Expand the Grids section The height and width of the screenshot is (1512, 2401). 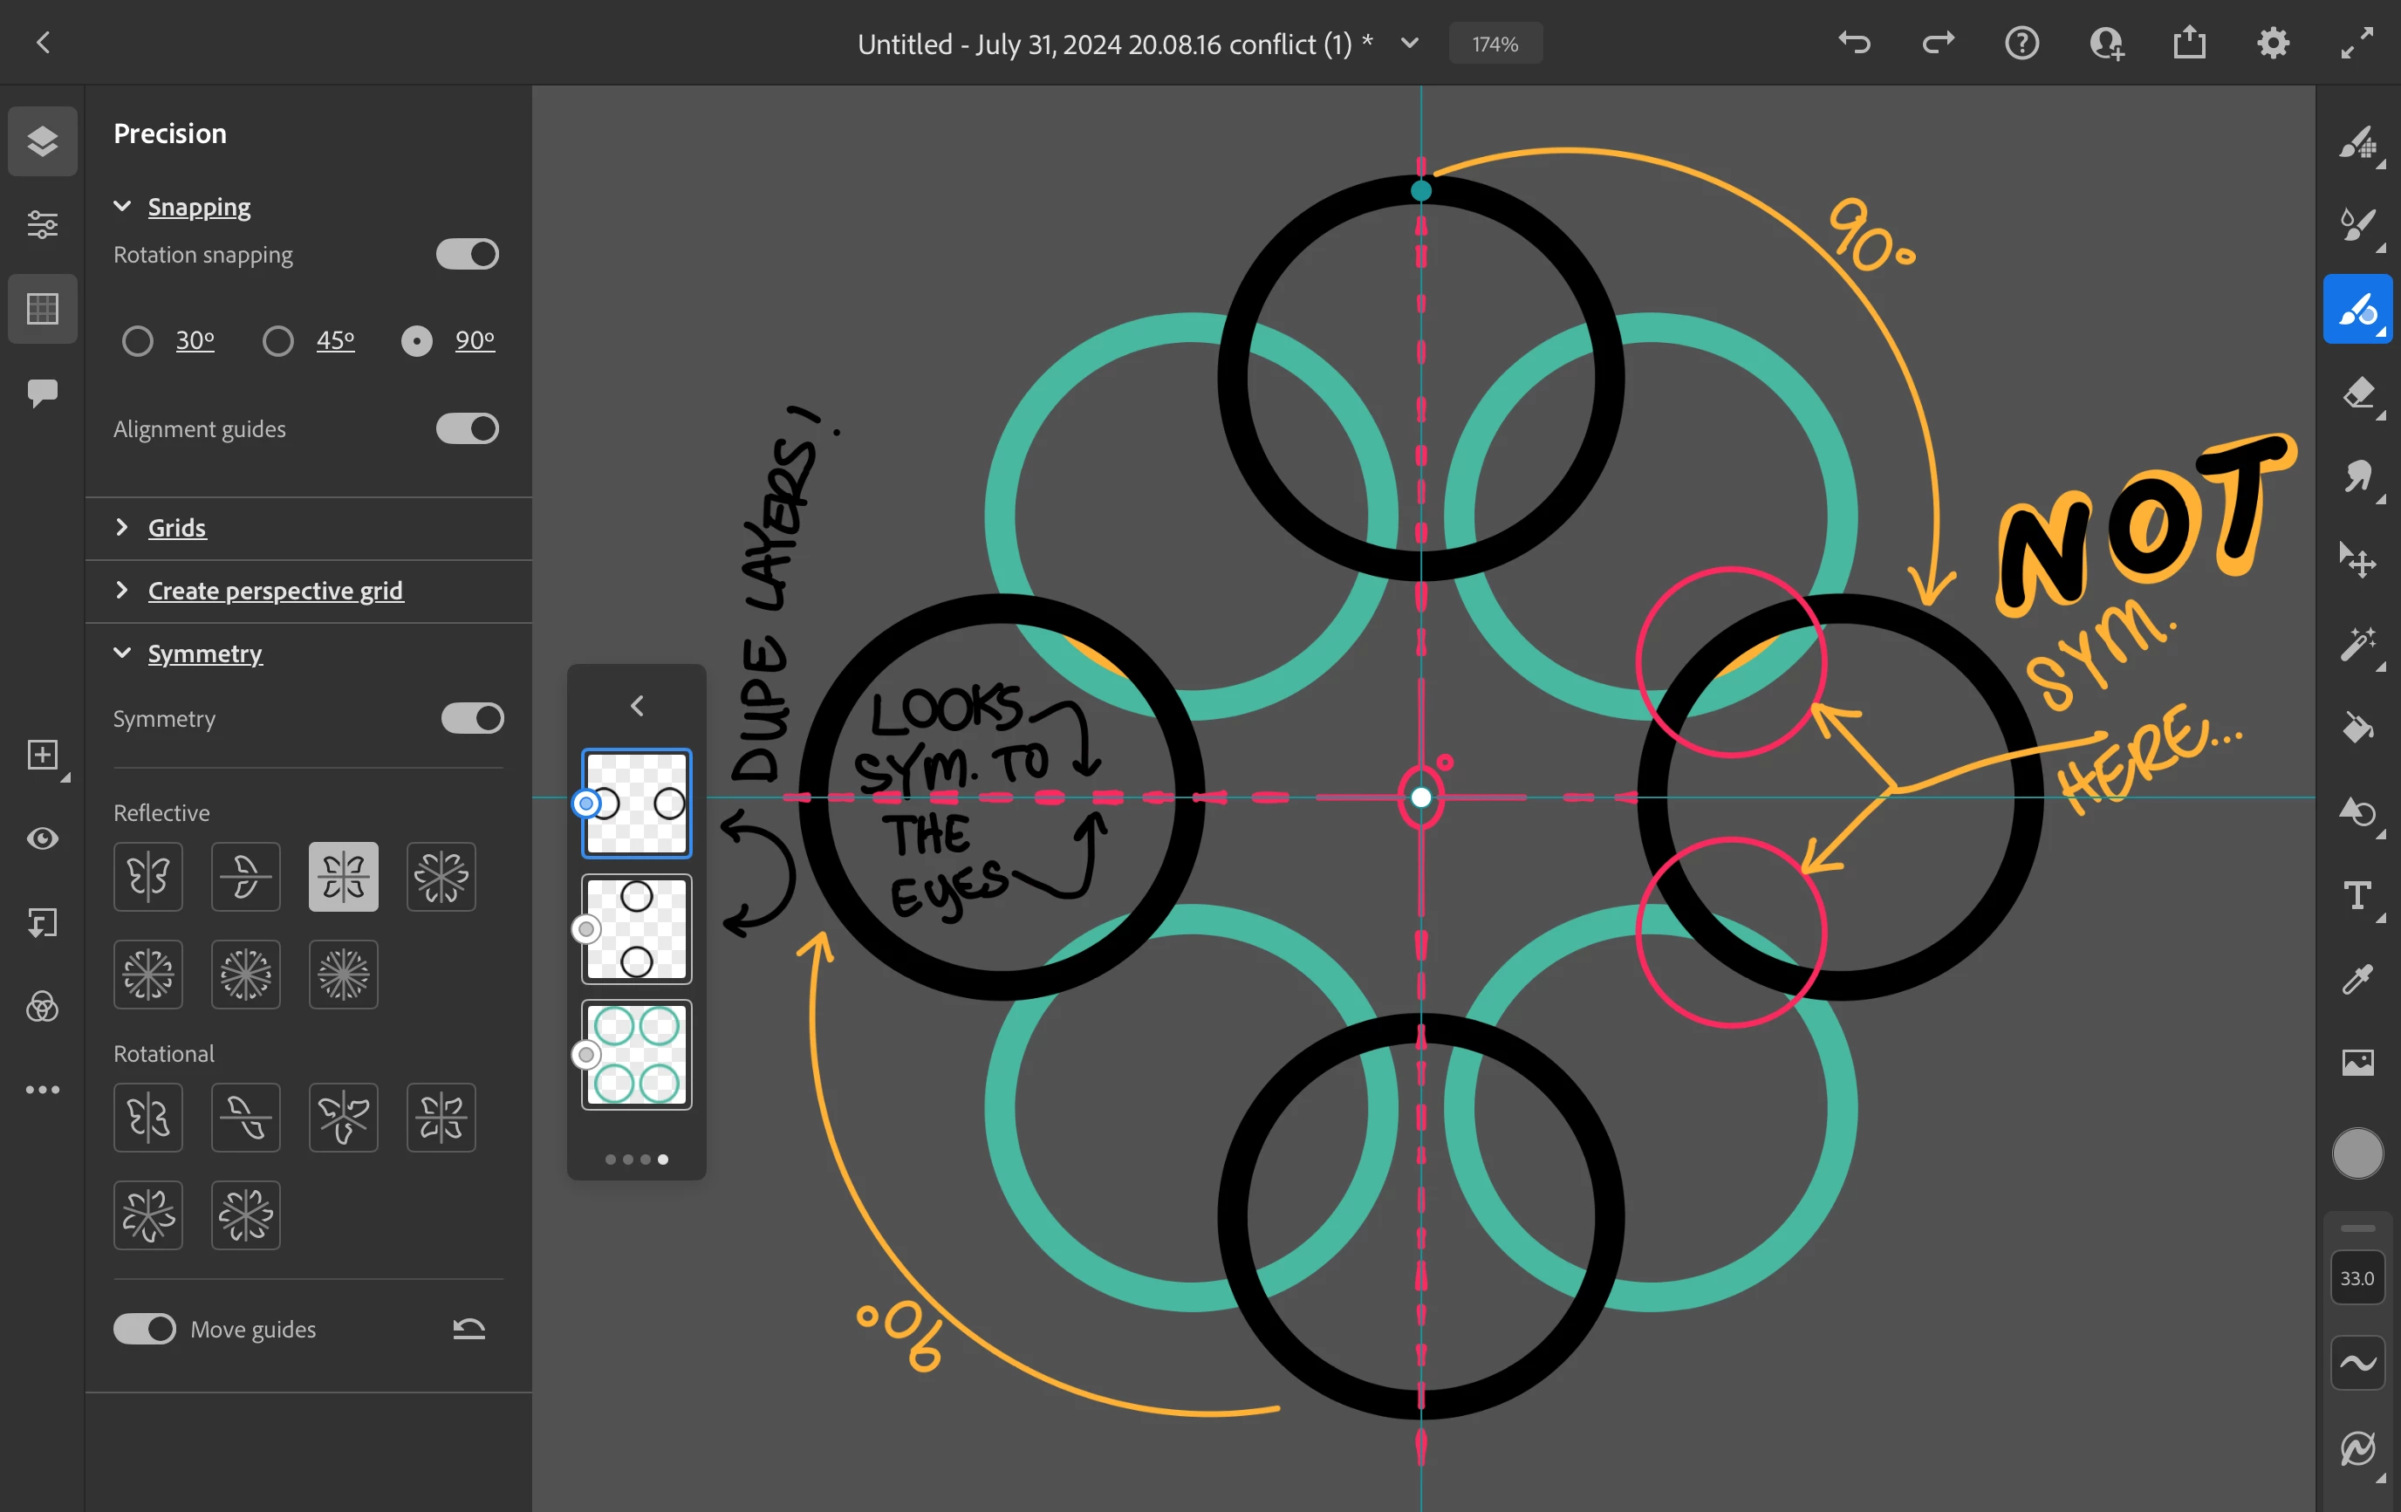coord(176,528)
